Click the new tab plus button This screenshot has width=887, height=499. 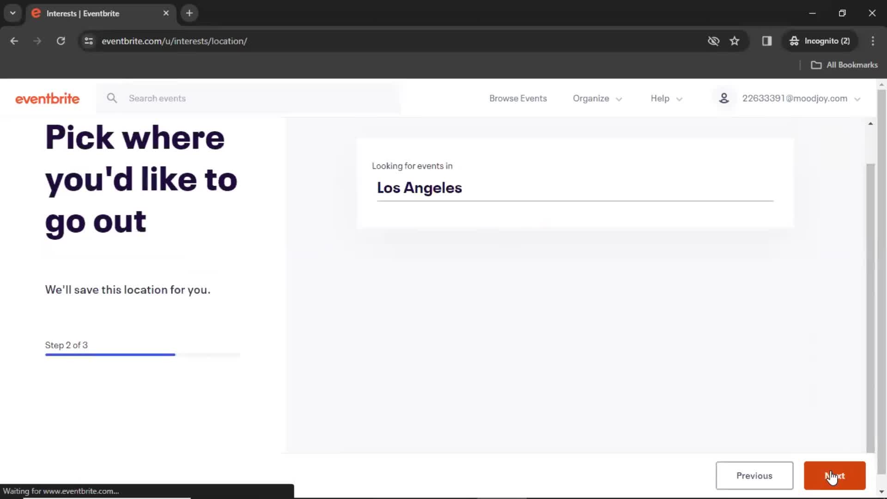(x=189, y=13)
